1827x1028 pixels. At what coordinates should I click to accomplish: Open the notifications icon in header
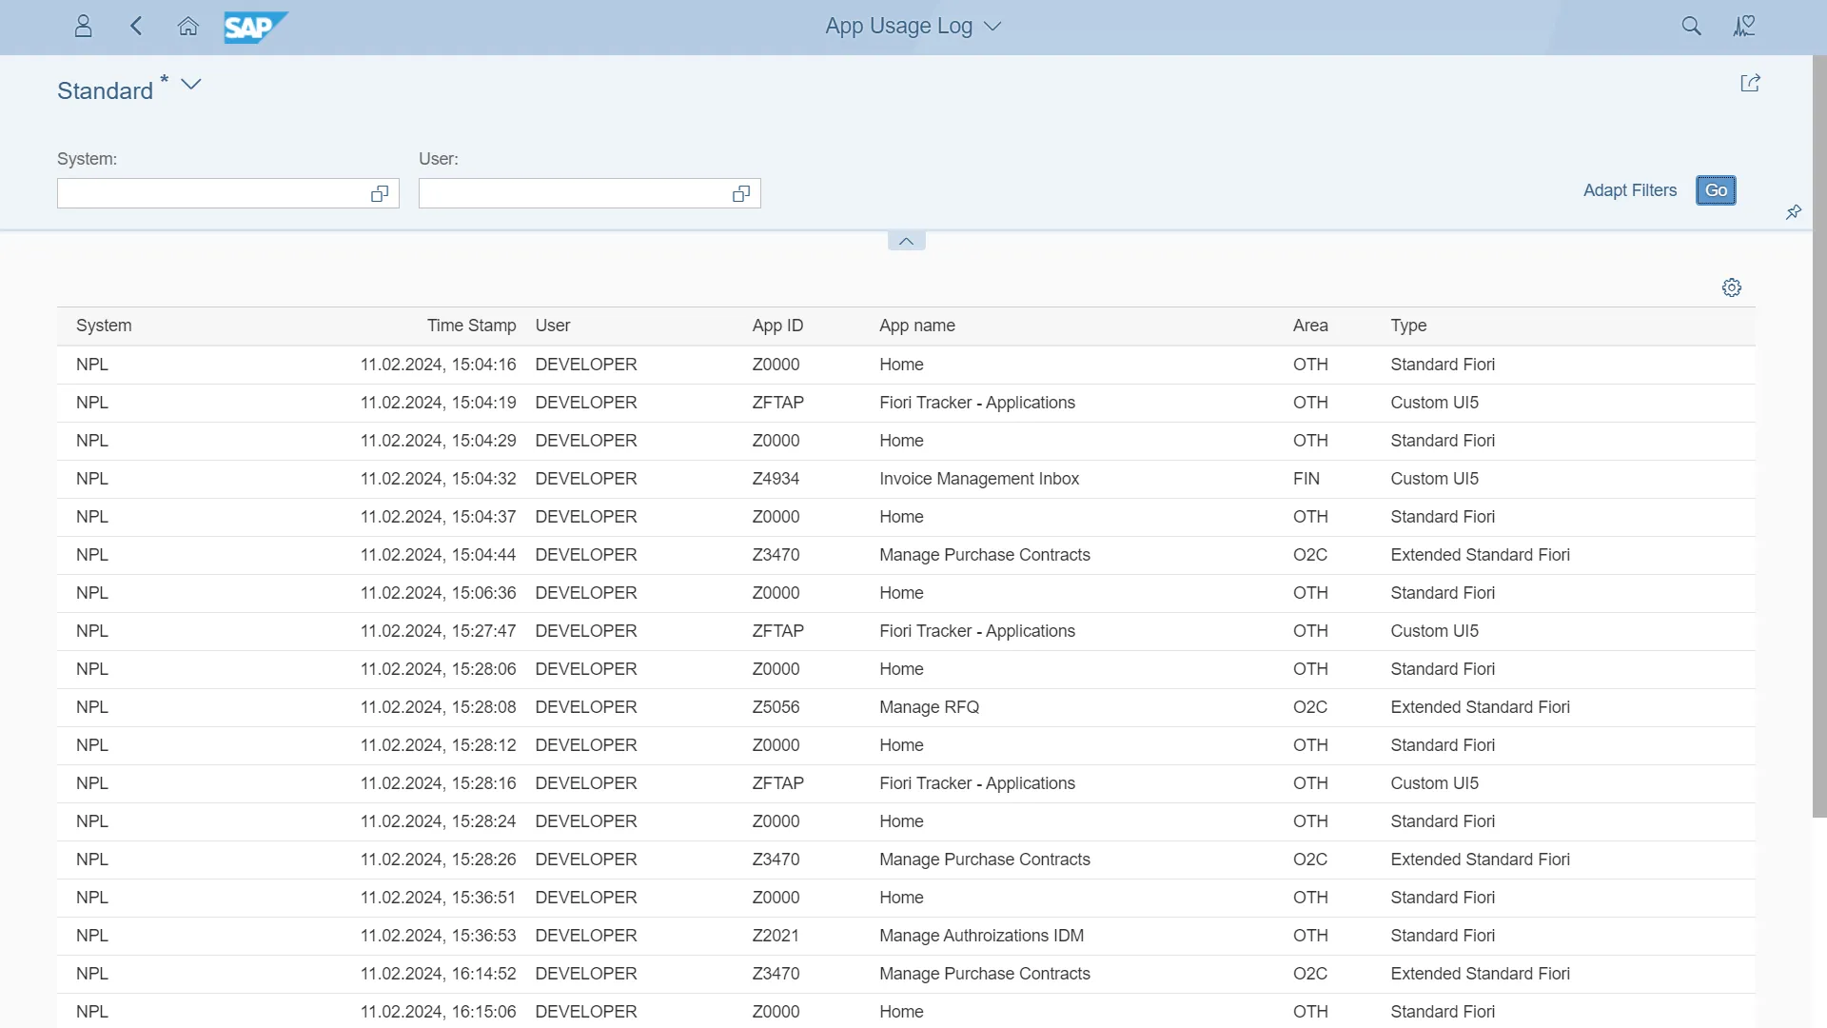(1744, 26)
